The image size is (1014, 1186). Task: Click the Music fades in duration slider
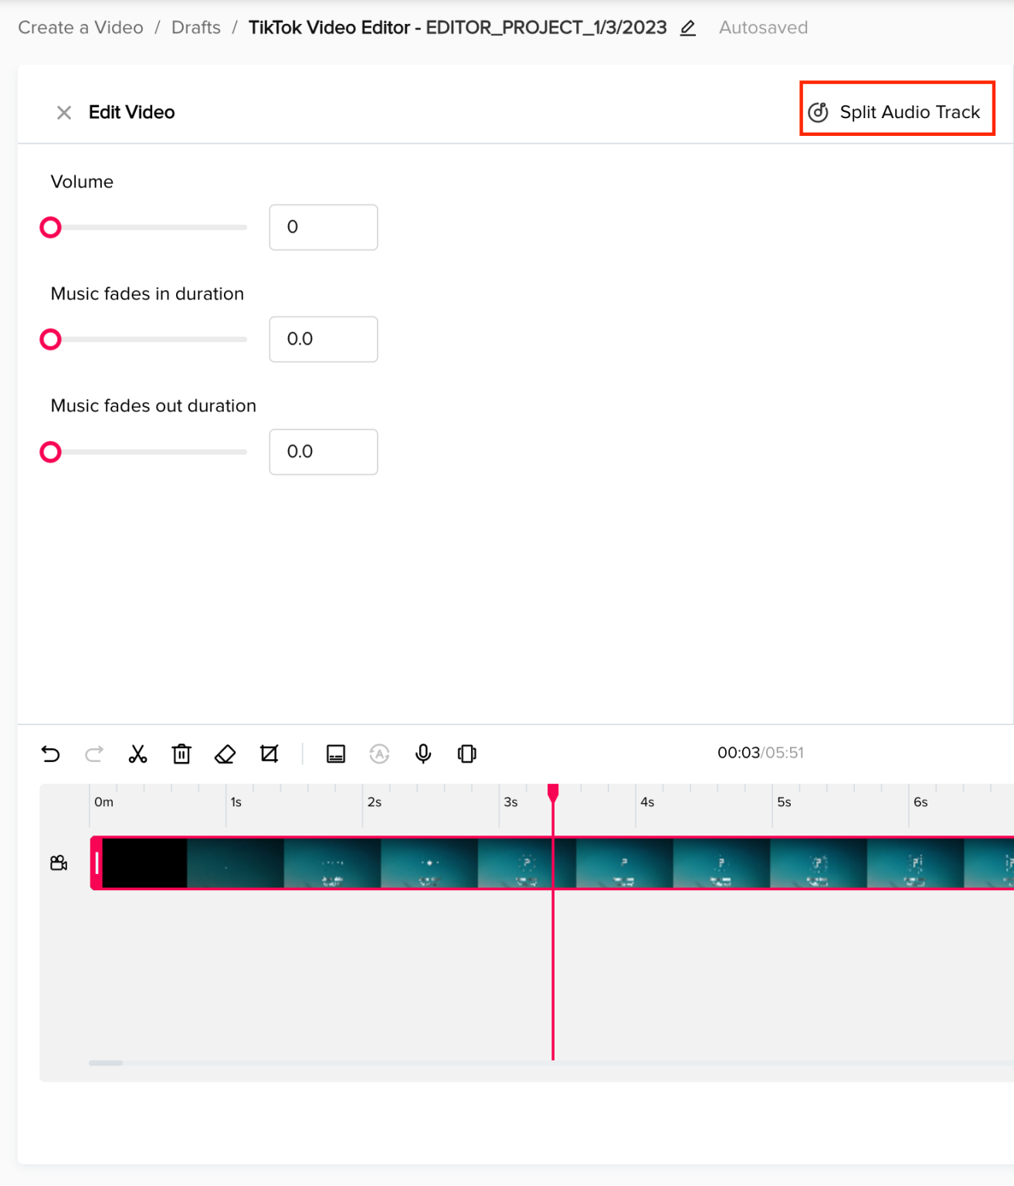pyautogui.click(x=144, y=340)
